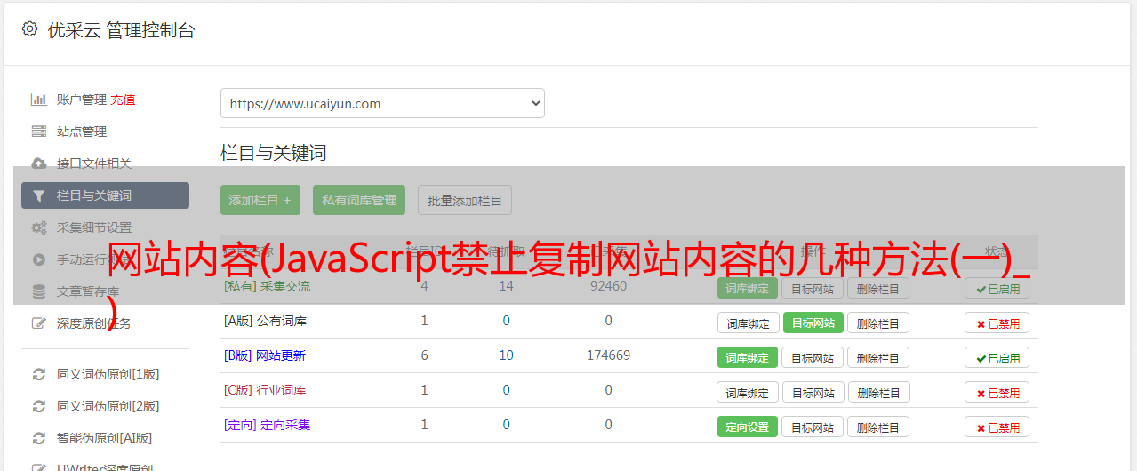Click the edit pencil icon beside 深度原创任务
This screenshot has width=1137, height=471.
coord(39,323)
